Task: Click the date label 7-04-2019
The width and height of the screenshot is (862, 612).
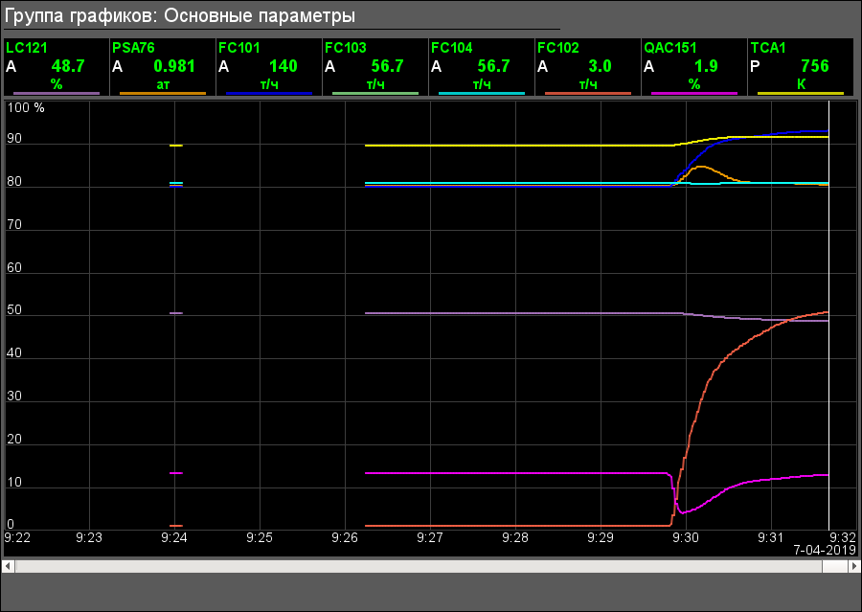Action: (x=825, y=550)
